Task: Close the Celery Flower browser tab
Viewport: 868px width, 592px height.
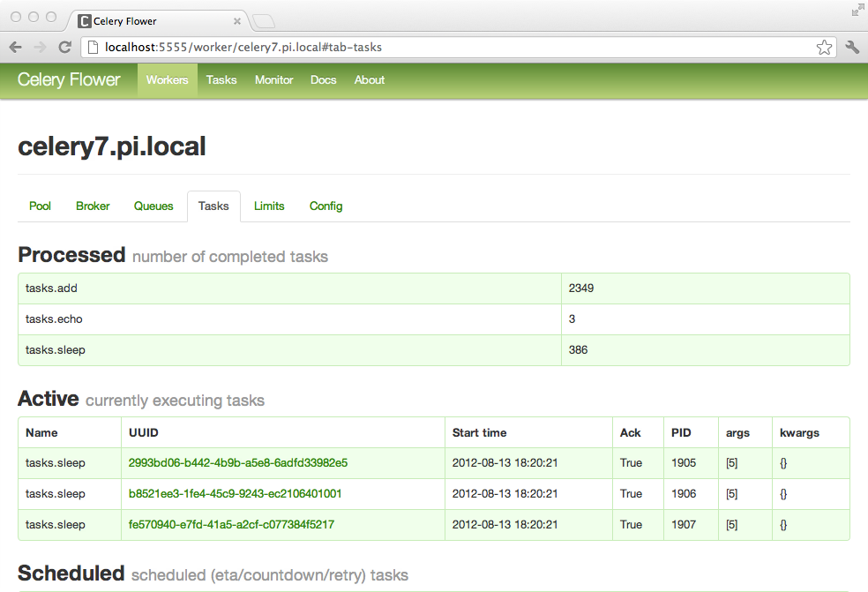Action: [237, 21]
